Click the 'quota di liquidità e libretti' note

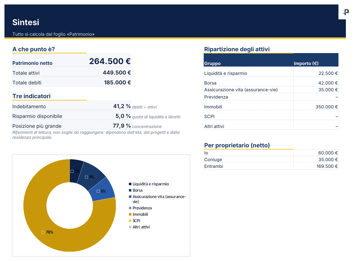(156, 117)
